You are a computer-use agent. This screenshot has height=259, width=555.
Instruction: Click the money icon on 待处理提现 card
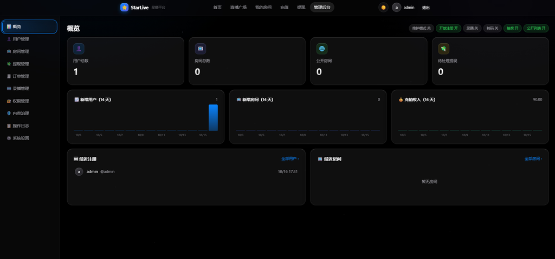443,49
